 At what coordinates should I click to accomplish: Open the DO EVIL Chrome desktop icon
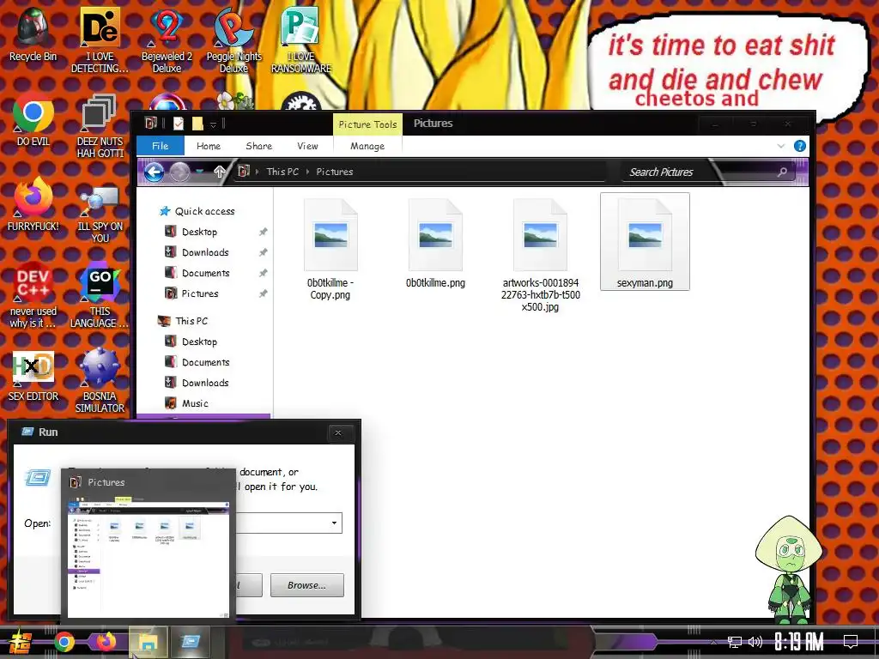(33, 120)
